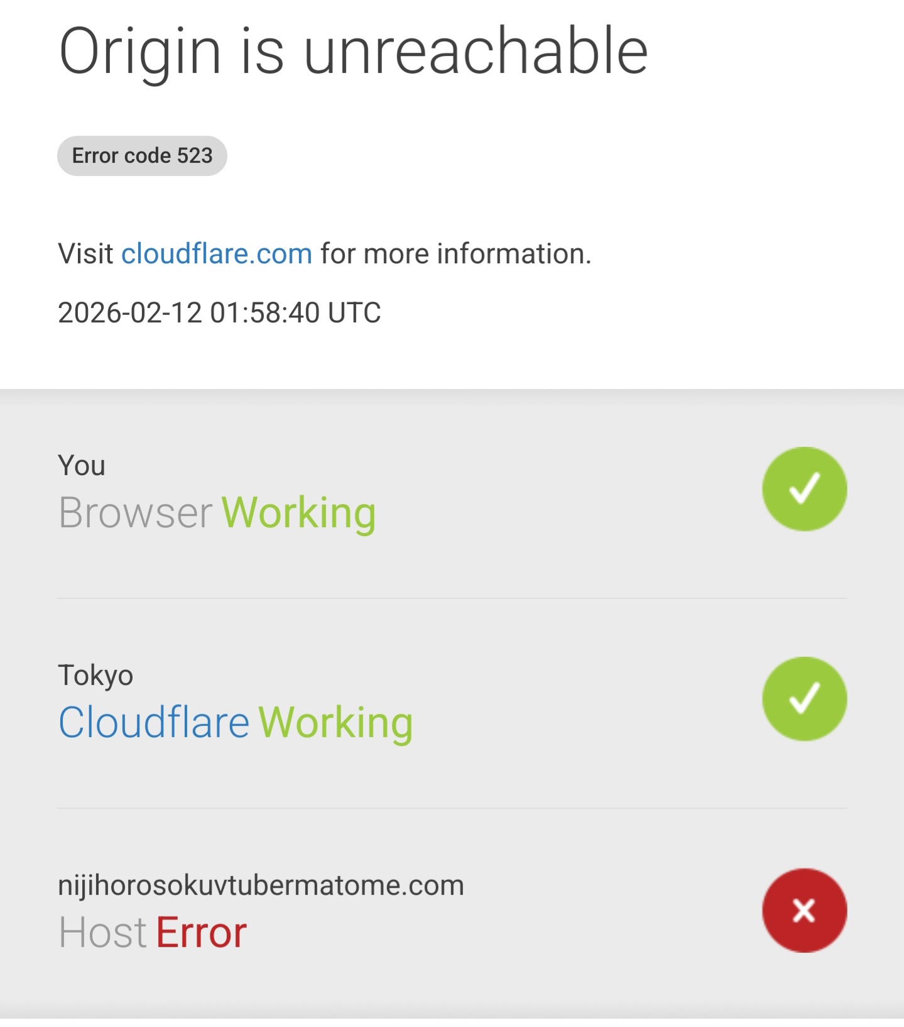Click the green 'Working' text after Browser
Screen dimensions: 904x1027
299,513
